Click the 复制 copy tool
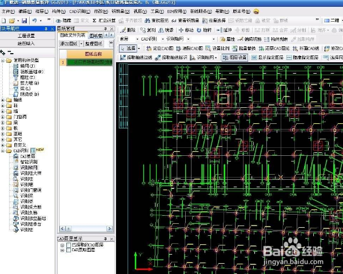Image resolution: width=343 pixels, height=274 pixels. (x=148, y=30)
